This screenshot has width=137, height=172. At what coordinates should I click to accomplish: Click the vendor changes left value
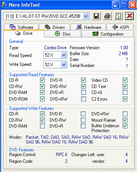coord(126,161)
